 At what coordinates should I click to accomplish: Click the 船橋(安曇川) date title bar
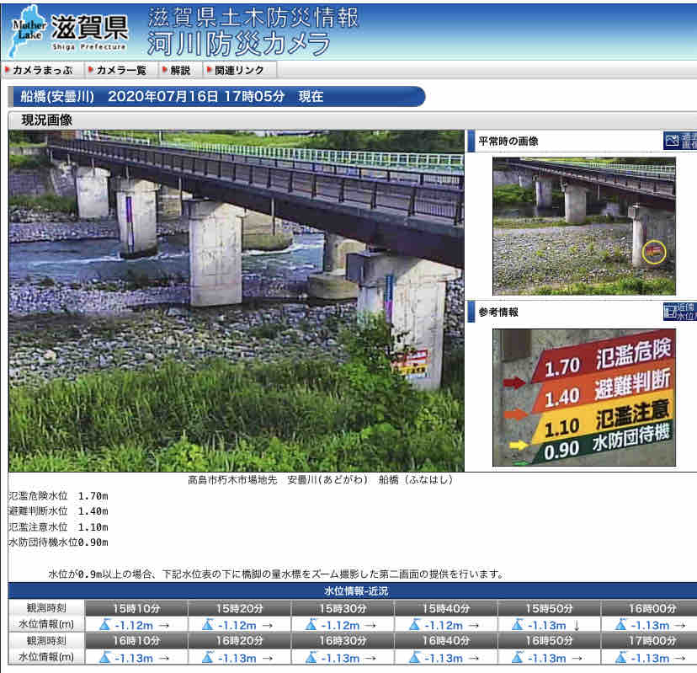coord(216,96)
